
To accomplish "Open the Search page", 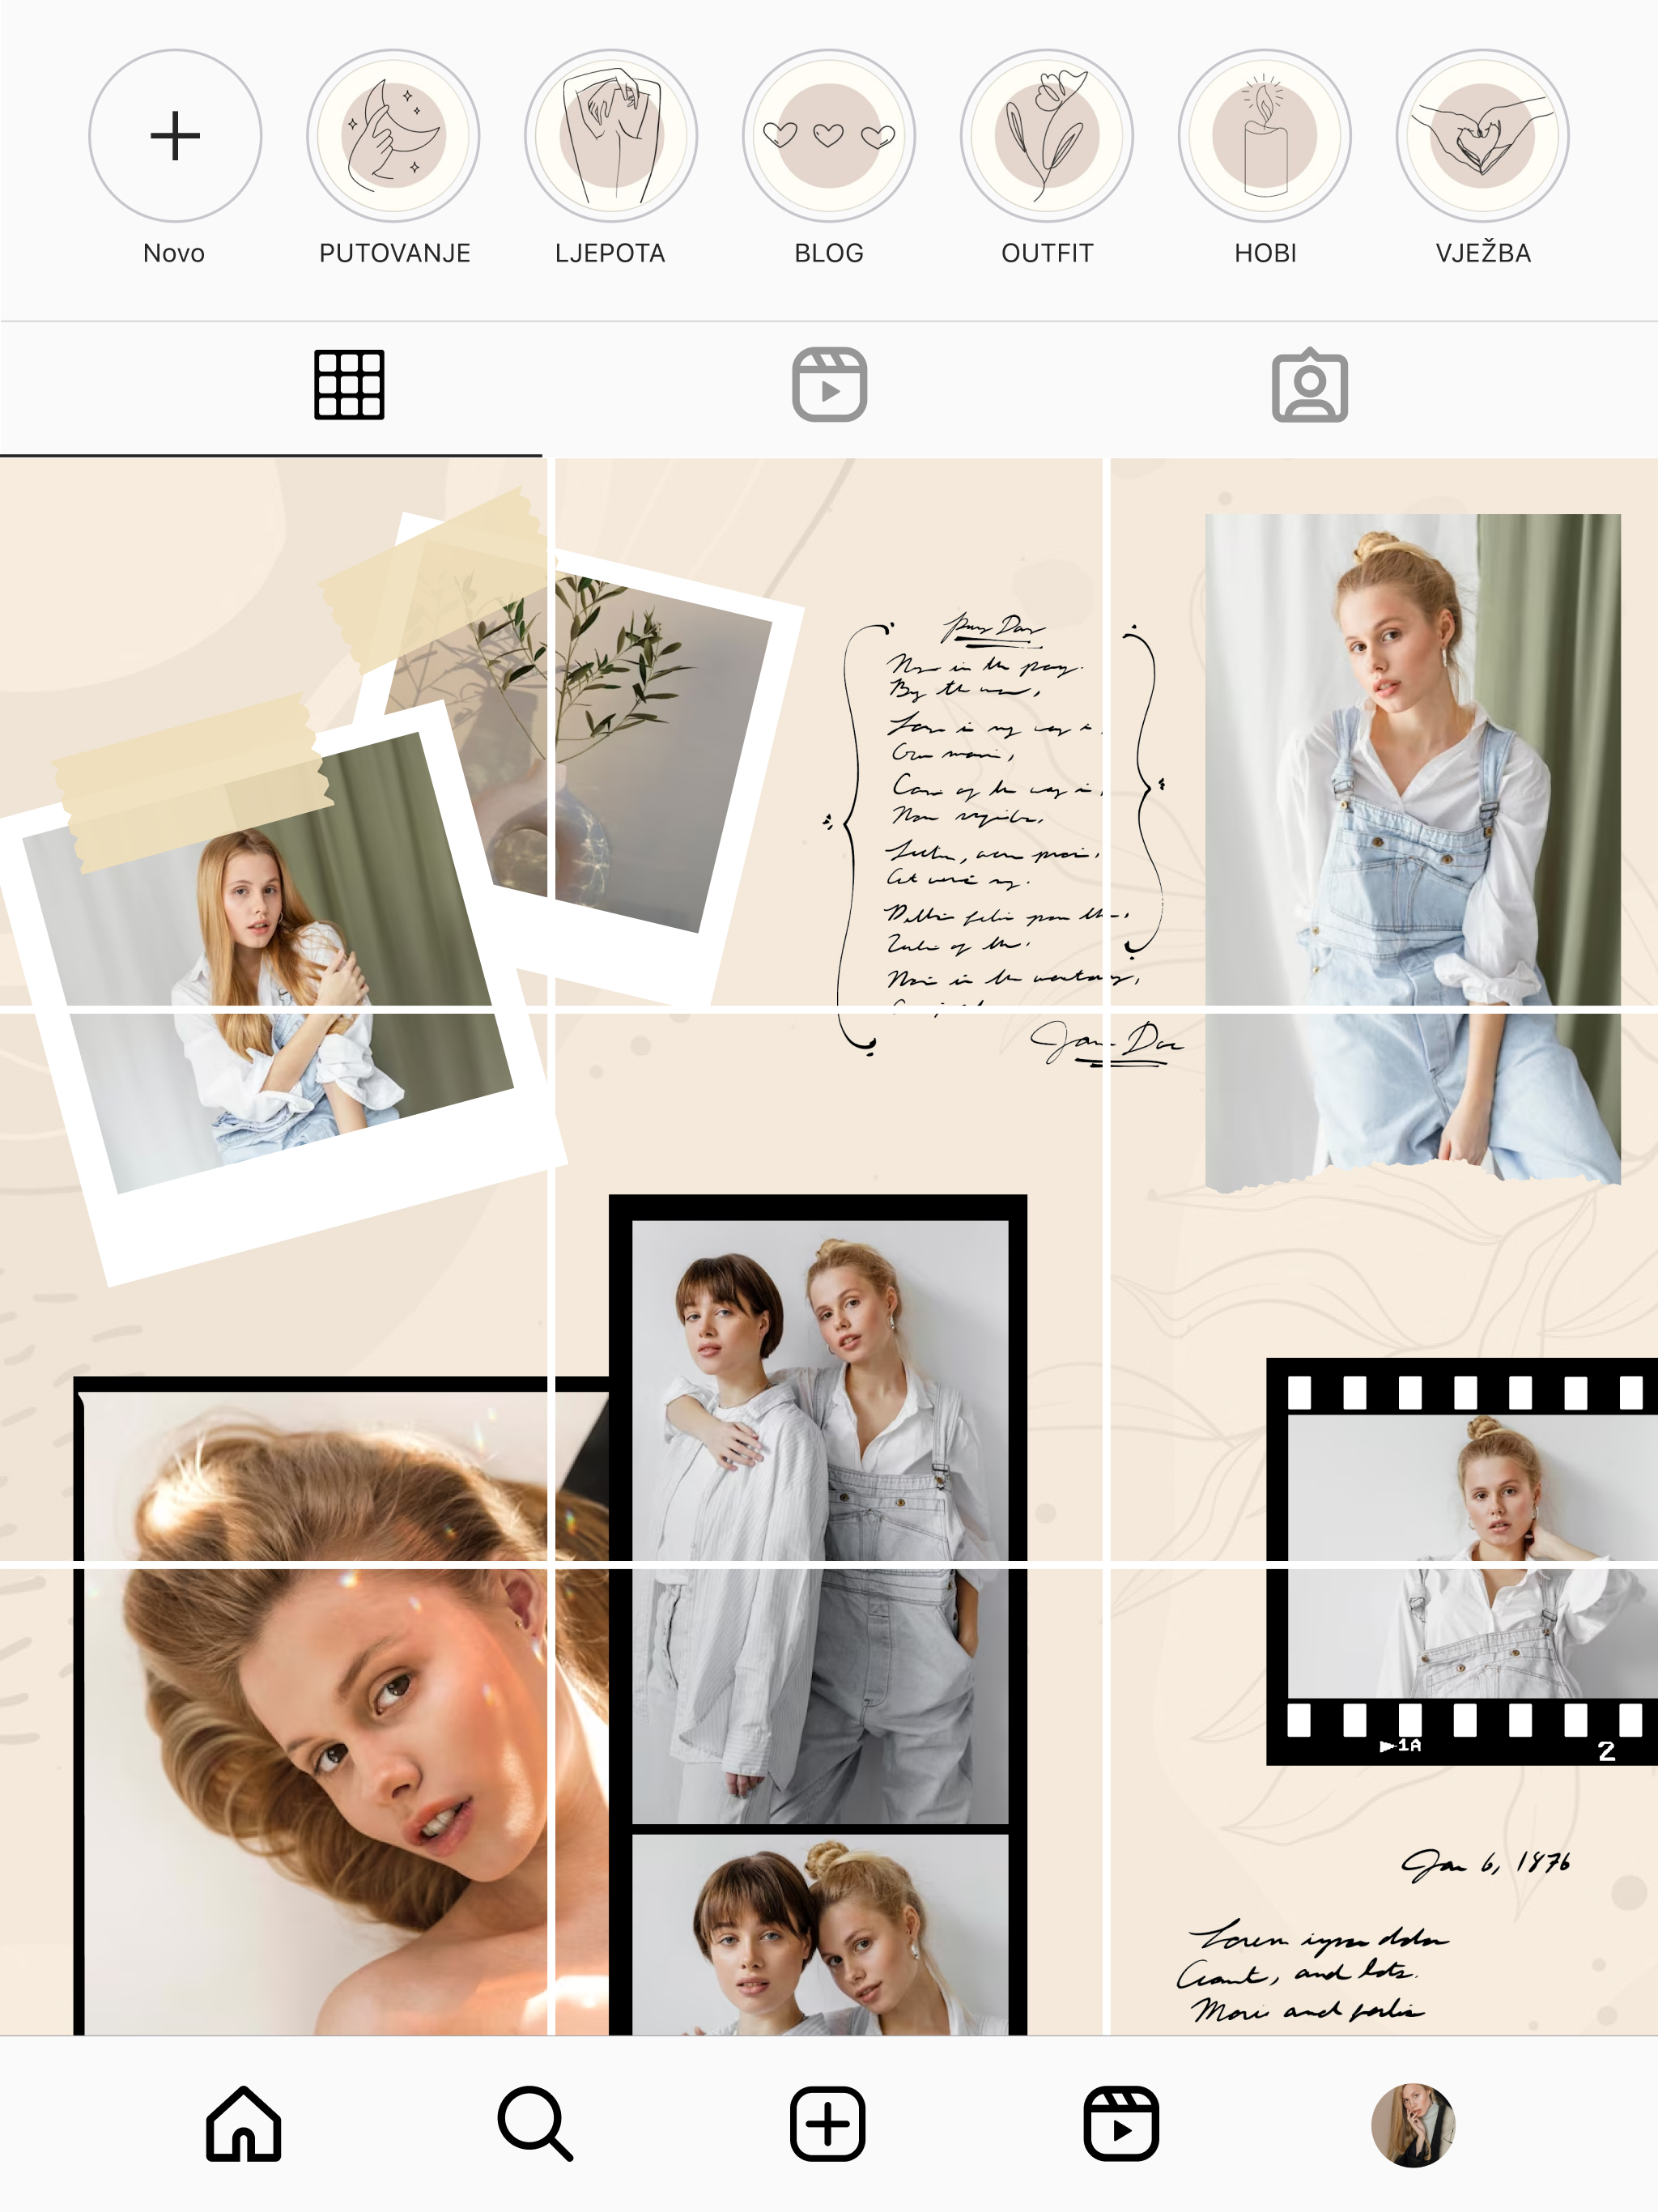I will point(535,2124).
